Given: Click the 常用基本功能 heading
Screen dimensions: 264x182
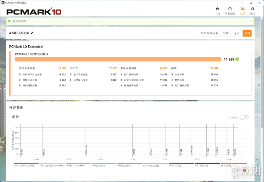Looking at the screenshot, I should click(x=27, y=68).
